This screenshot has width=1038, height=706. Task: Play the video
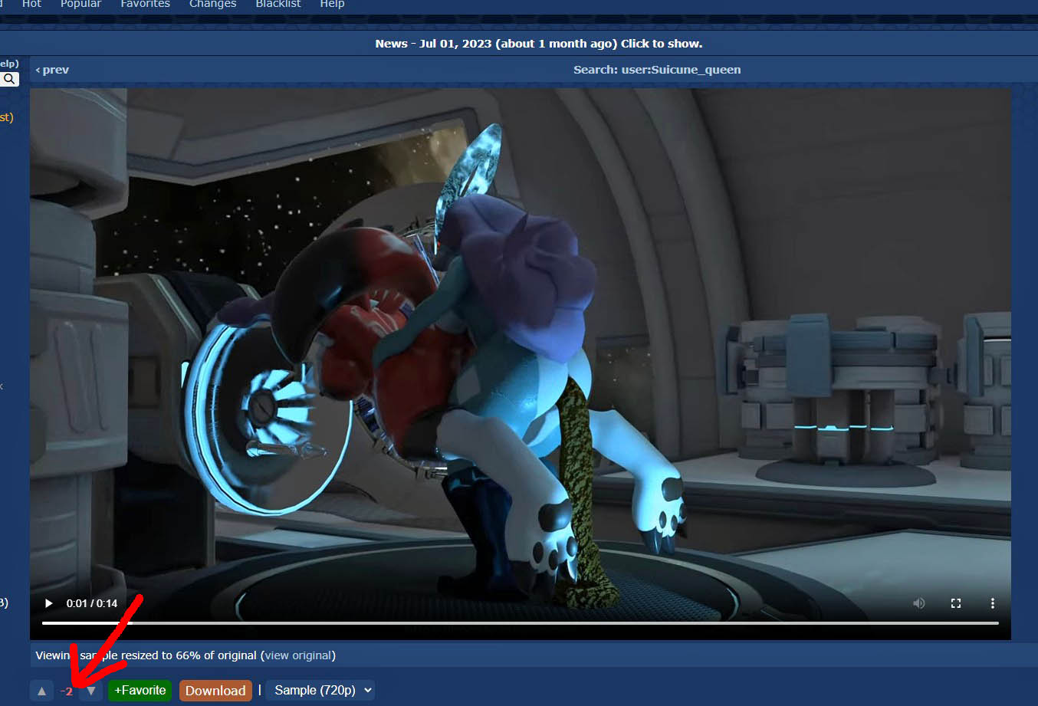click(x=49, y=603)
